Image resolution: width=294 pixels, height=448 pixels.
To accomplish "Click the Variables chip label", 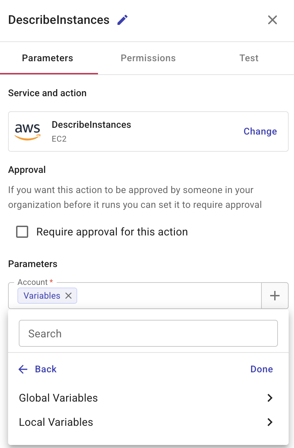I will [42, 296].
